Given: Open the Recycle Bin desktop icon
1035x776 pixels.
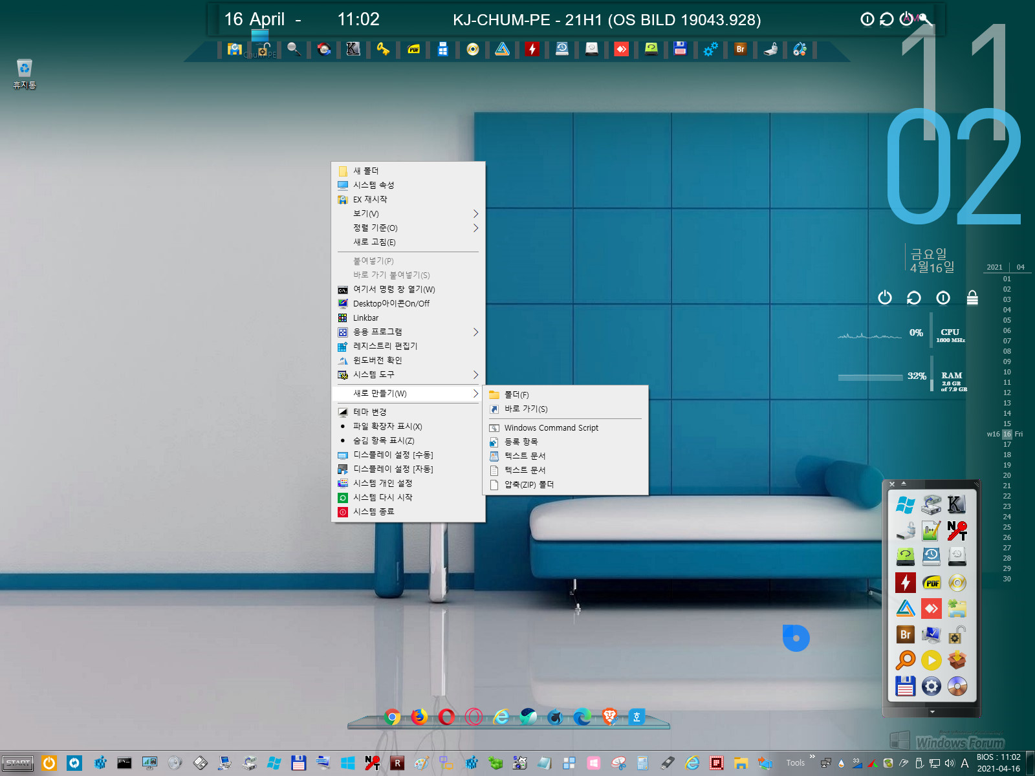Looking at the screenshot, I should tap(25, 73).
